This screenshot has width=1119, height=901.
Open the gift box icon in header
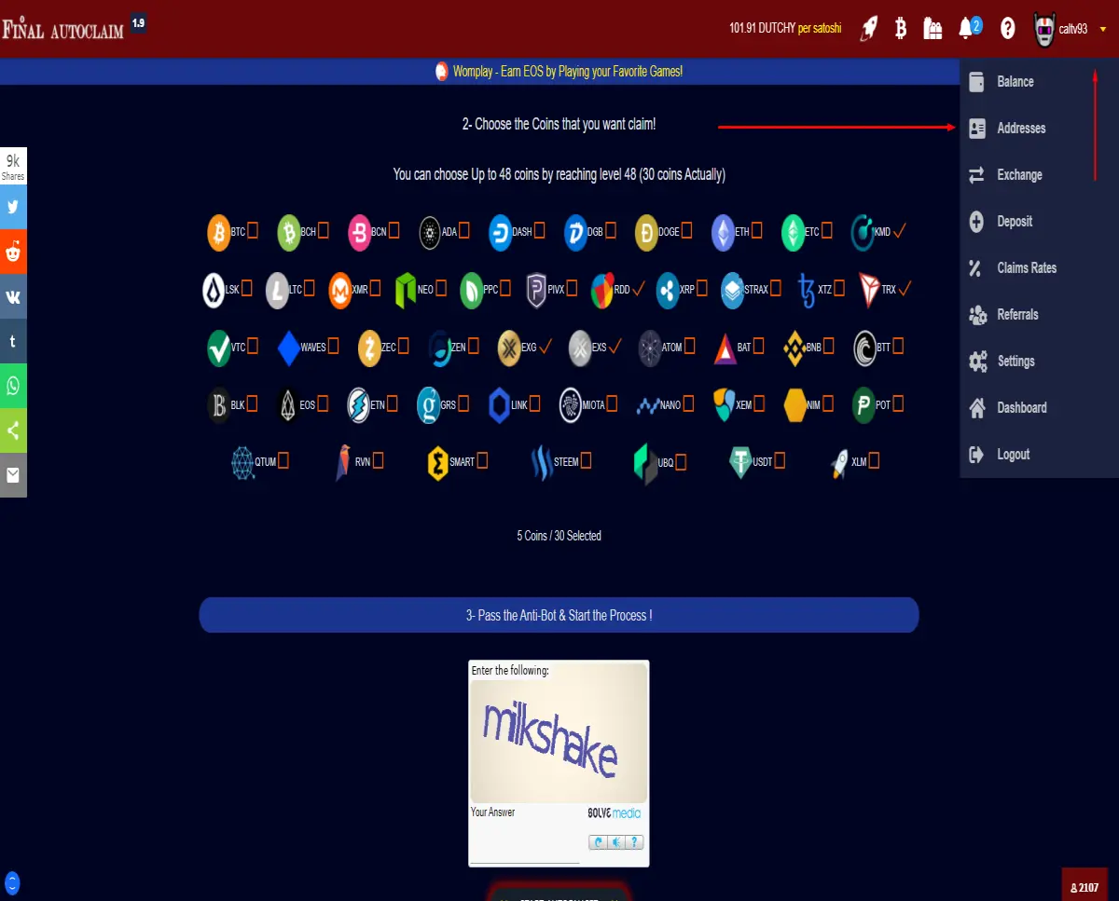pyautogui.click(x=932, y=29)
